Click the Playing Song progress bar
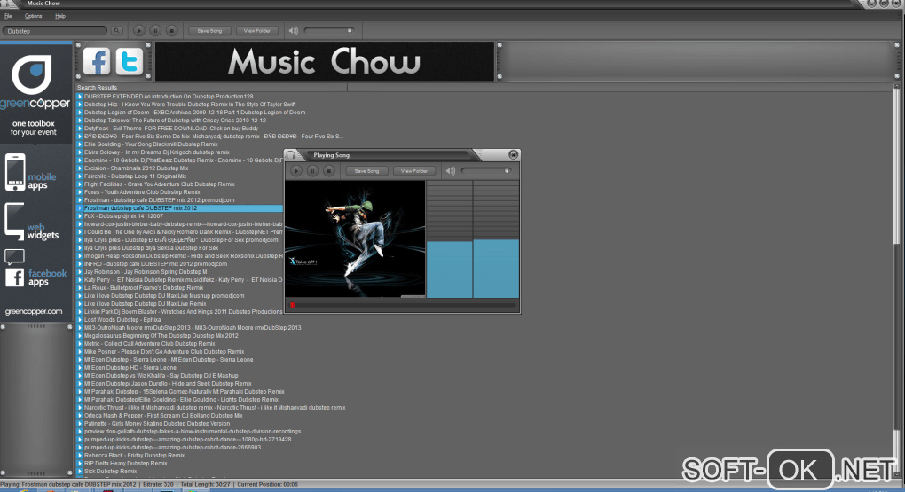This screenshot has height=492, width=905. pyautogui.click(x=402, y=305)
